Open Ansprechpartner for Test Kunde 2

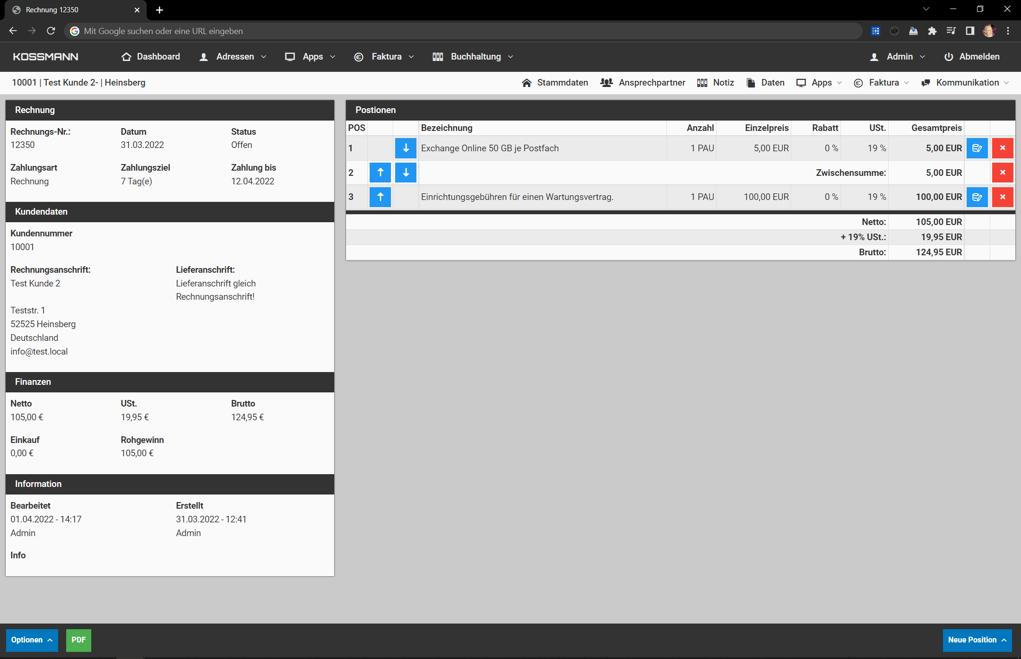pos(642,82)
